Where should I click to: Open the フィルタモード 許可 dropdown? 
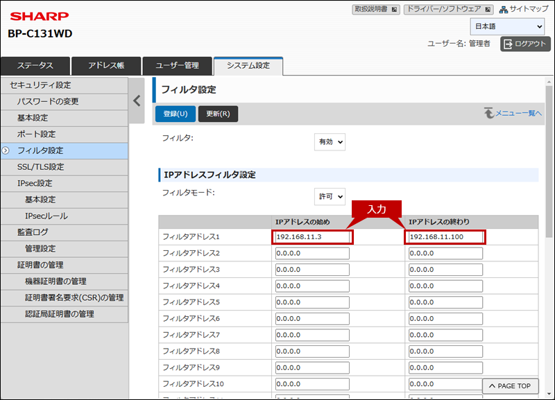(330, 197)
